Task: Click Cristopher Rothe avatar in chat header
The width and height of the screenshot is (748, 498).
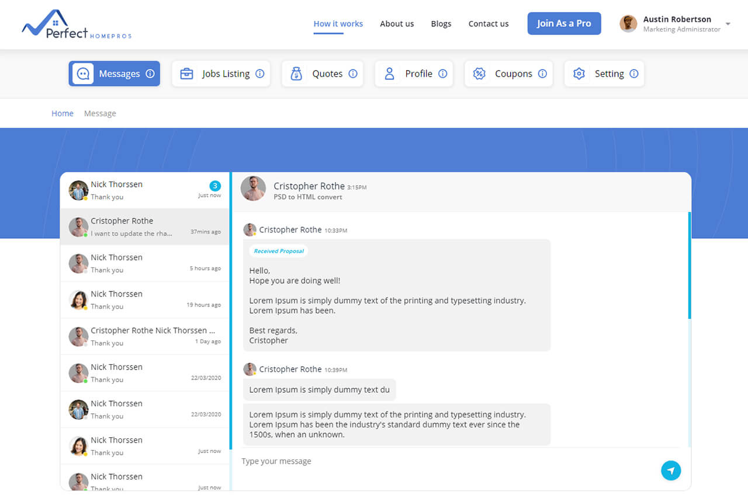Action: tap(253, 189)
